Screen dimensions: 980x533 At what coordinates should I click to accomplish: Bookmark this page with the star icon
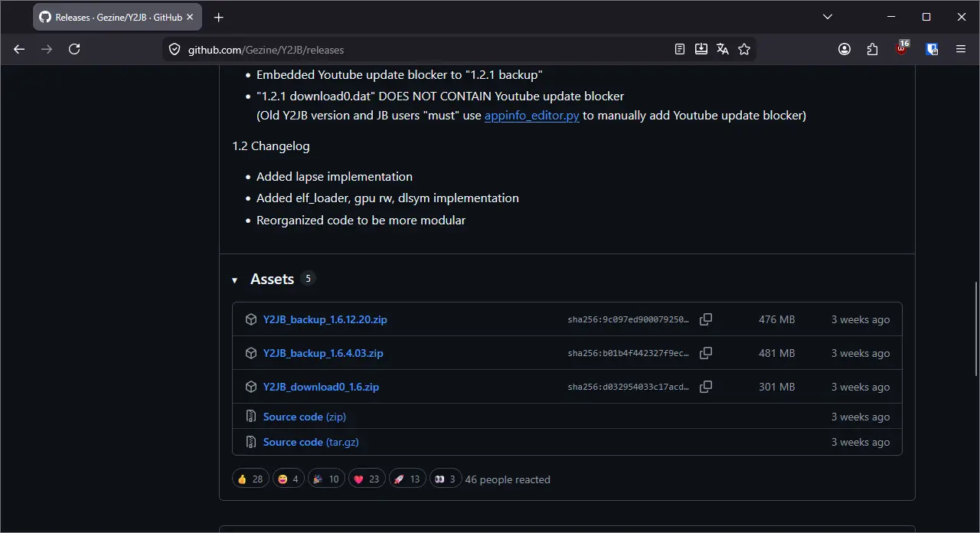coord(744,49)
